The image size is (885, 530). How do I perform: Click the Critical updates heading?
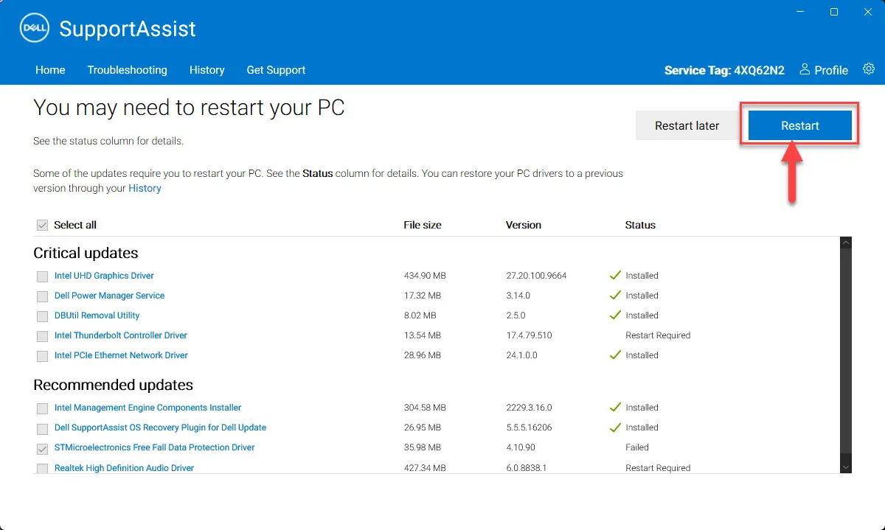86,253
